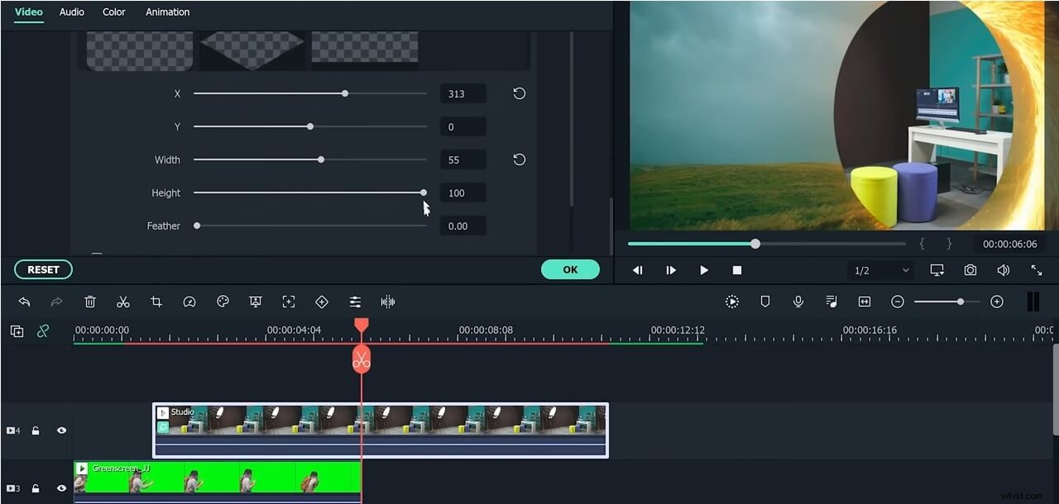Screen dimensions: 1059x504
Task: Click the Undo arrow
Action: (x=24, y=302)
